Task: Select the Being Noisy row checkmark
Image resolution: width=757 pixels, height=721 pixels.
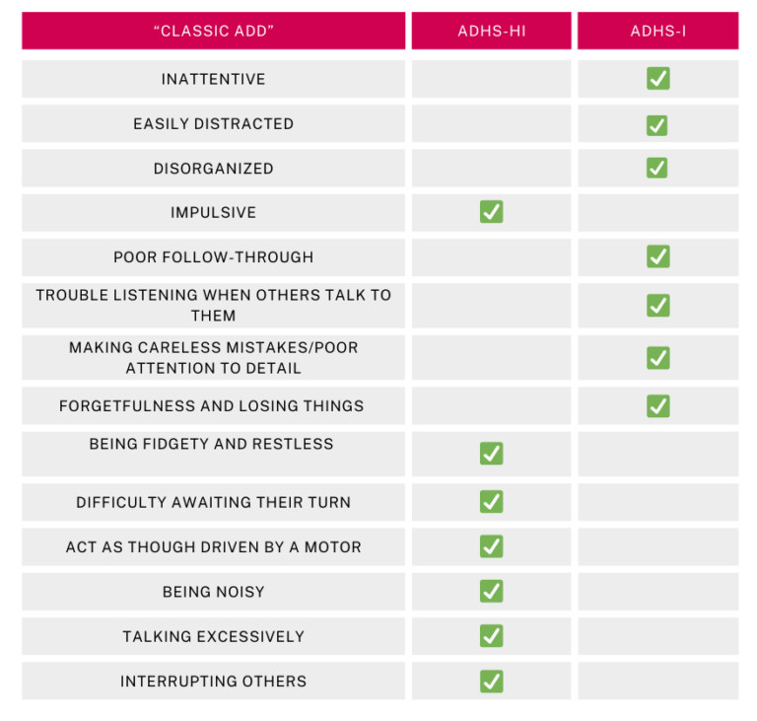Action: click(x=491, y=591)
